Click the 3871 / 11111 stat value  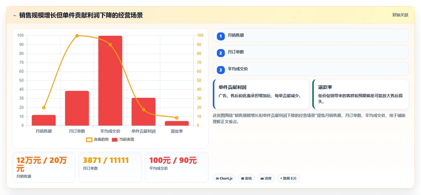[x=106, y=160]
